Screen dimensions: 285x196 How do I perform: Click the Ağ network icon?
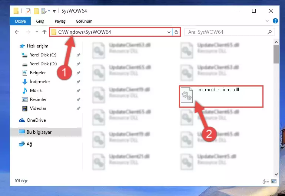coord(21,144)
